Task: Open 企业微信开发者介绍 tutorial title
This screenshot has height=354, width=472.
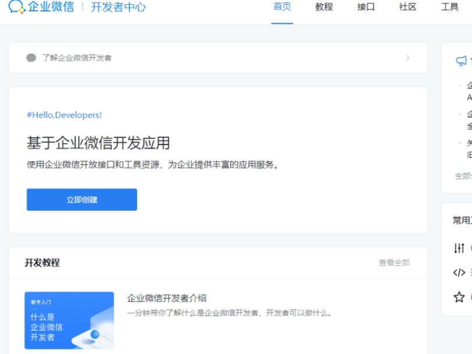Action: 167,298
